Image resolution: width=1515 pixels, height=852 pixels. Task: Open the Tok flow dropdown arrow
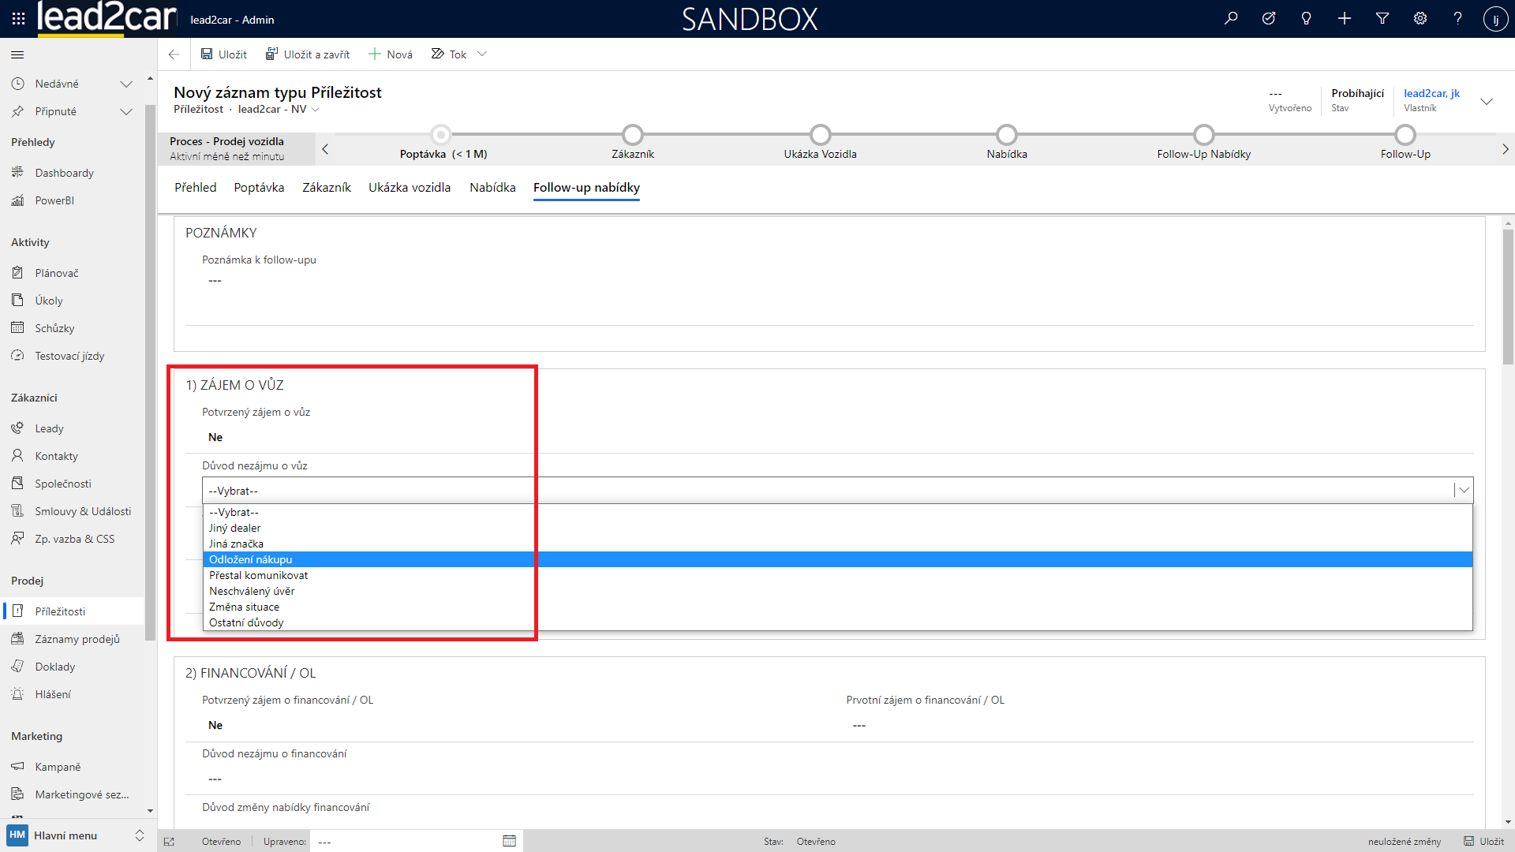[x=482, y=54]
